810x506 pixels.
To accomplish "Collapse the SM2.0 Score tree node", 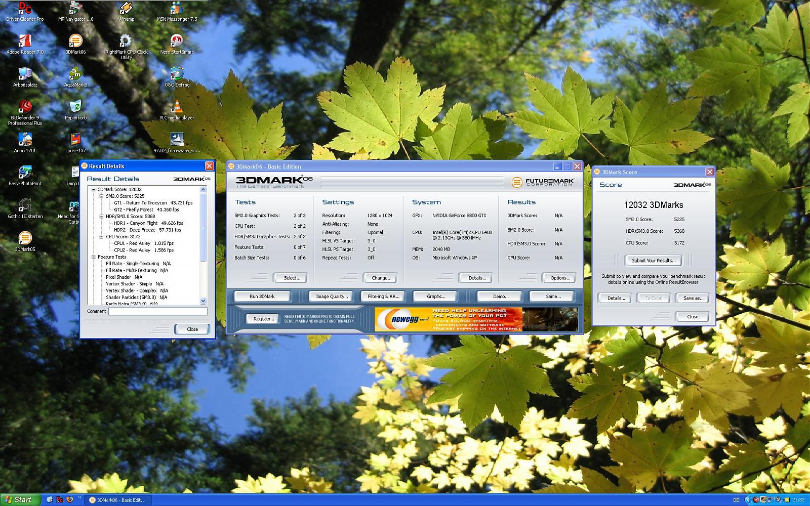I will (x=101, y=196).
